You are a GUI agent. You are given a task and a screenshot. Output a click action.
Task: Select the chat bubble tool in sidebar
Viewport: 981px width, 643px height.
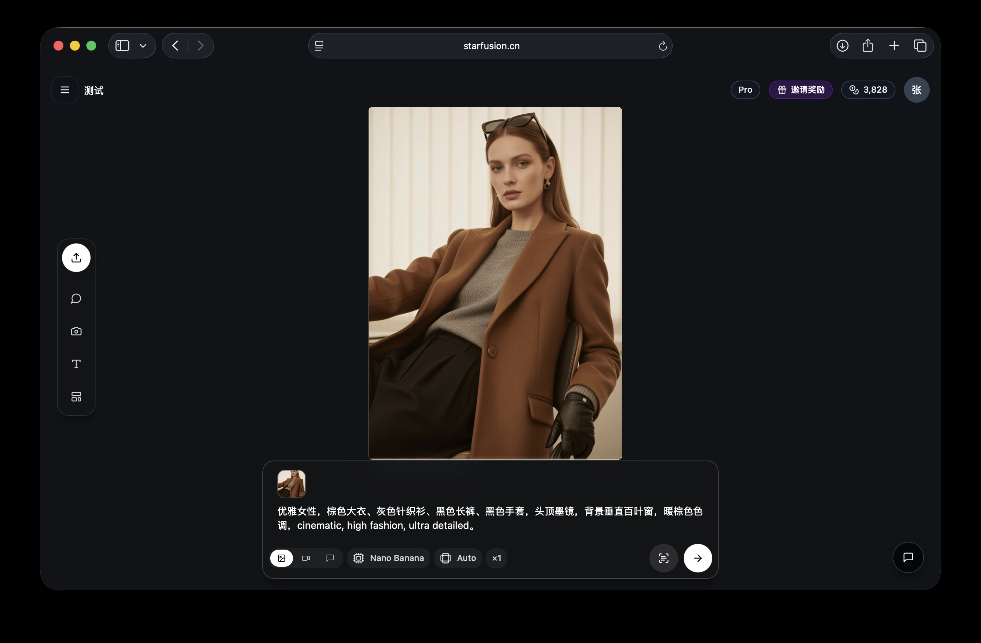coord(76,298)
